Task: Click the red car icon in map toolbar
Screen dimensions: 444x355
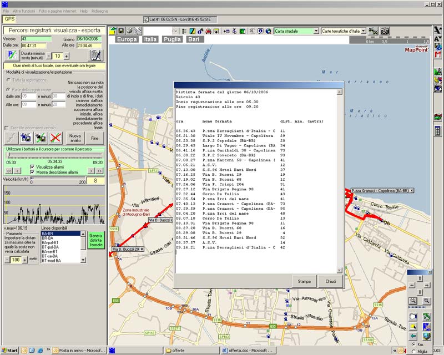Action: click(x=209, y=31)
